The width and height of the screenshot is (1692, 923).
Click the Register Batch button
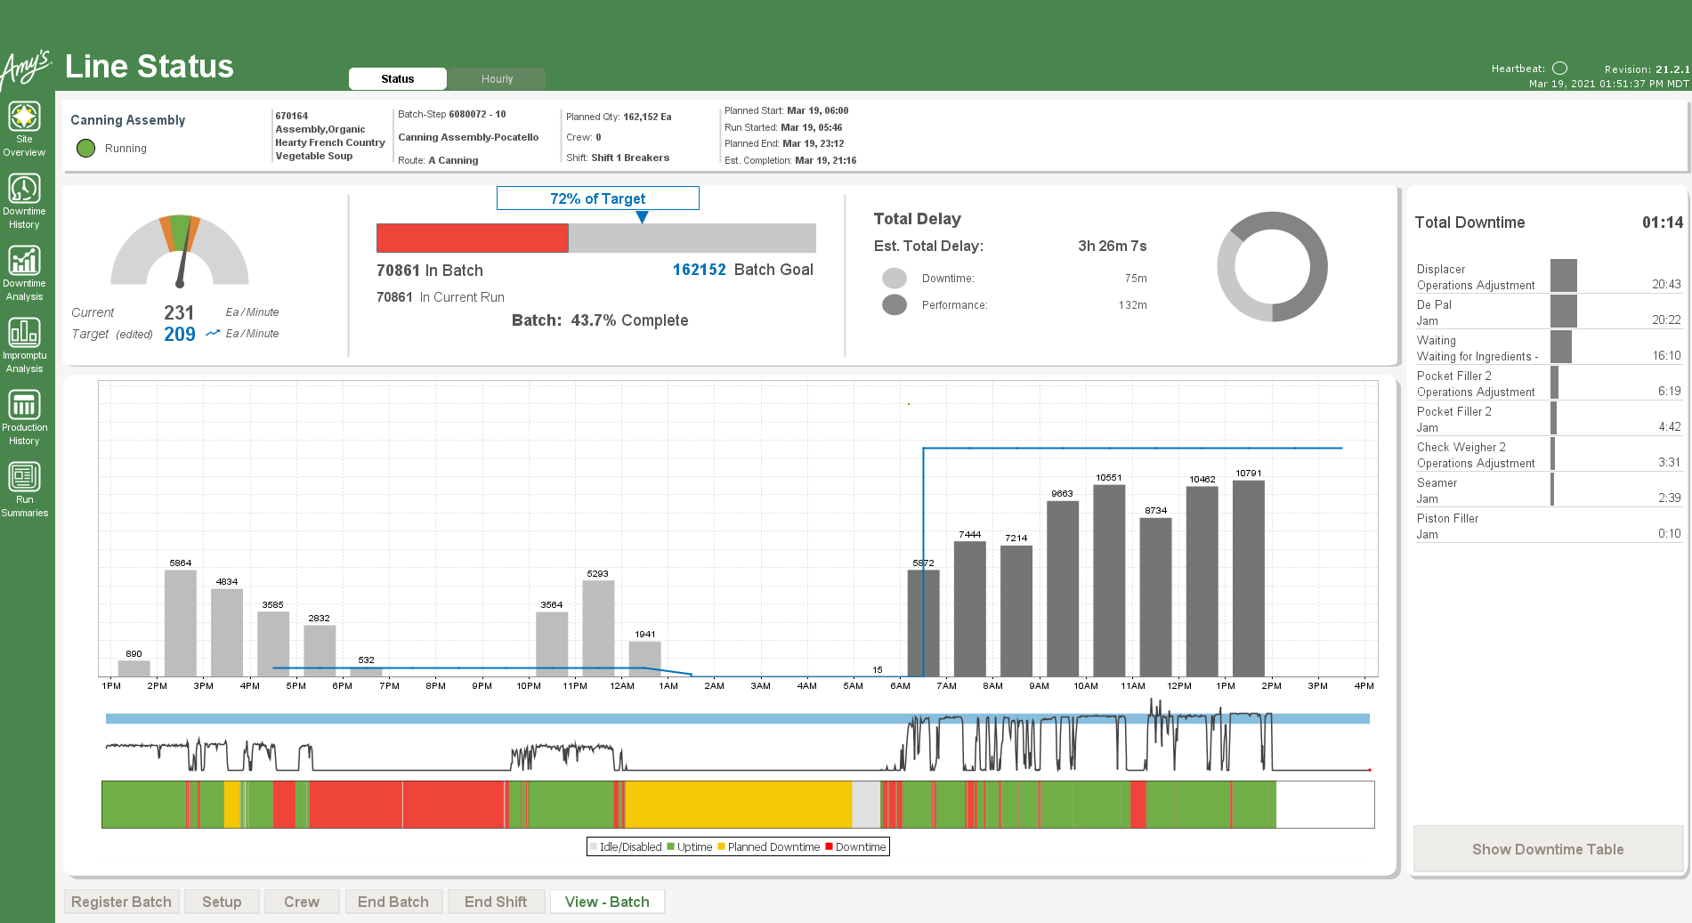point(121,902)
